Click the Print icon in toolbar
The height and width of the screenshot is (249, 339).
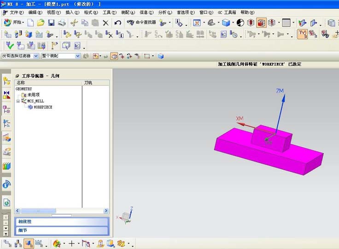pos(62,23)
